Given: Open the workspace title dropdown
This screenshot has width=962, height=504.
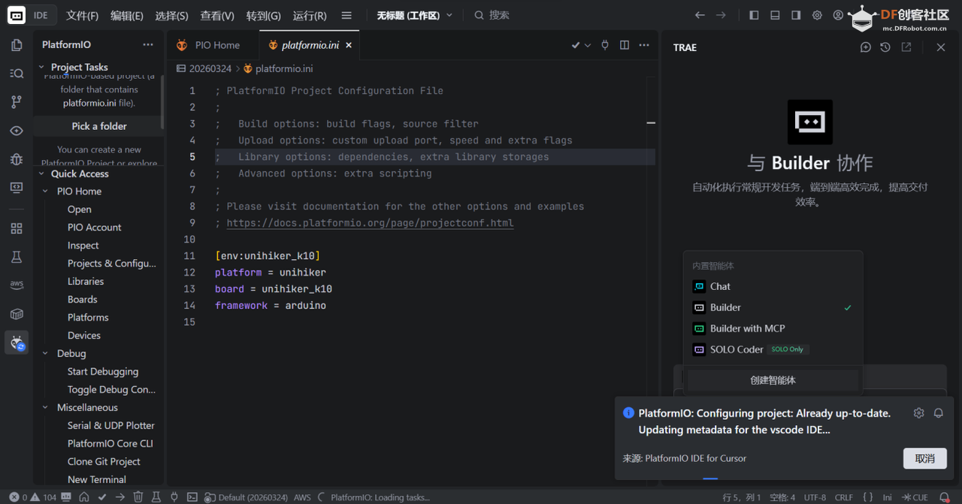Looking at the screenshot, I should [415, 15].
